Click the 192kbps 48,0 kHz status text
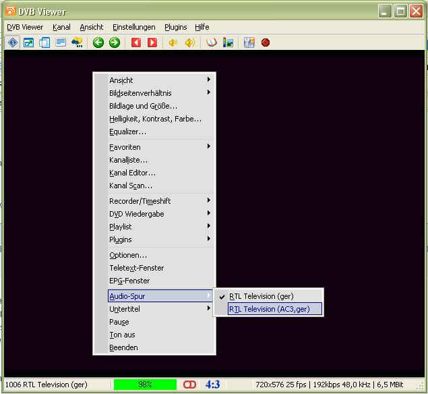This screenshot has width=428, height=394. tap(342, 385)
